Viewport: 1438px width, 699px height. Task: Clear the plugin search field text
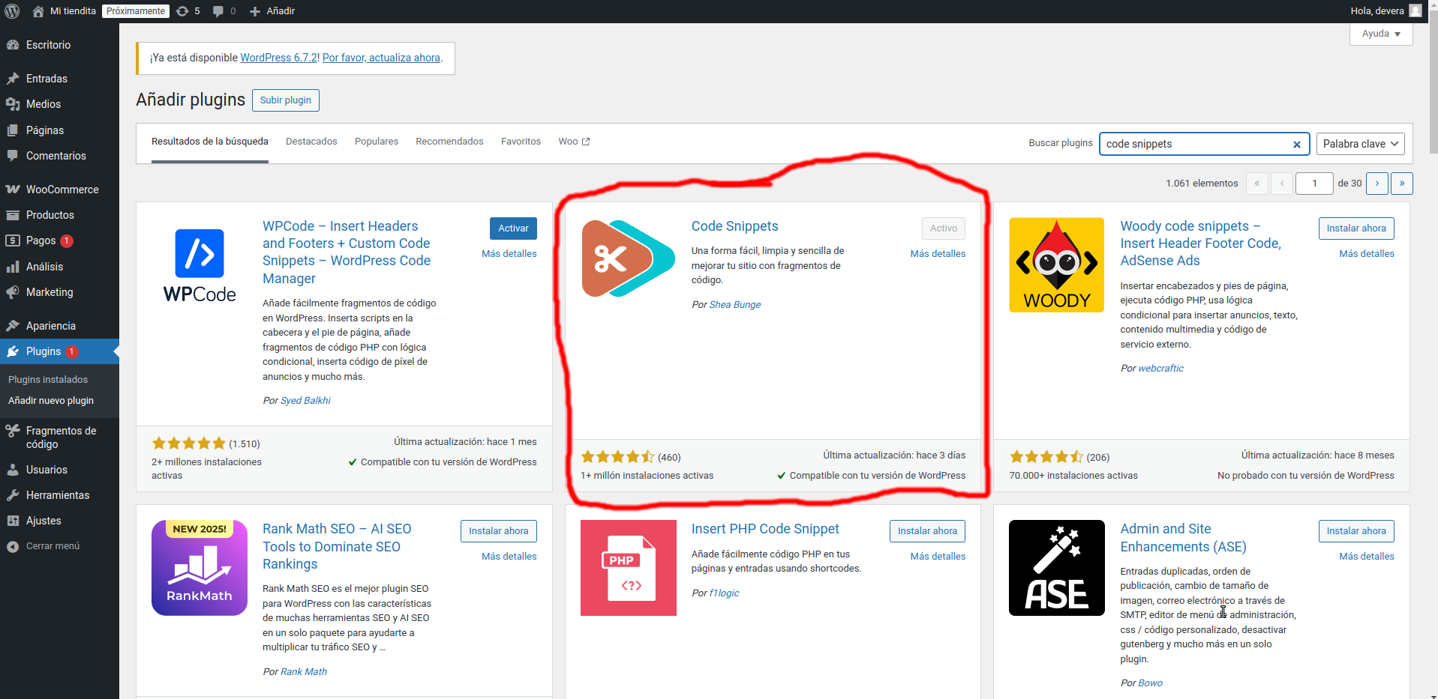tap(1296, 145)
